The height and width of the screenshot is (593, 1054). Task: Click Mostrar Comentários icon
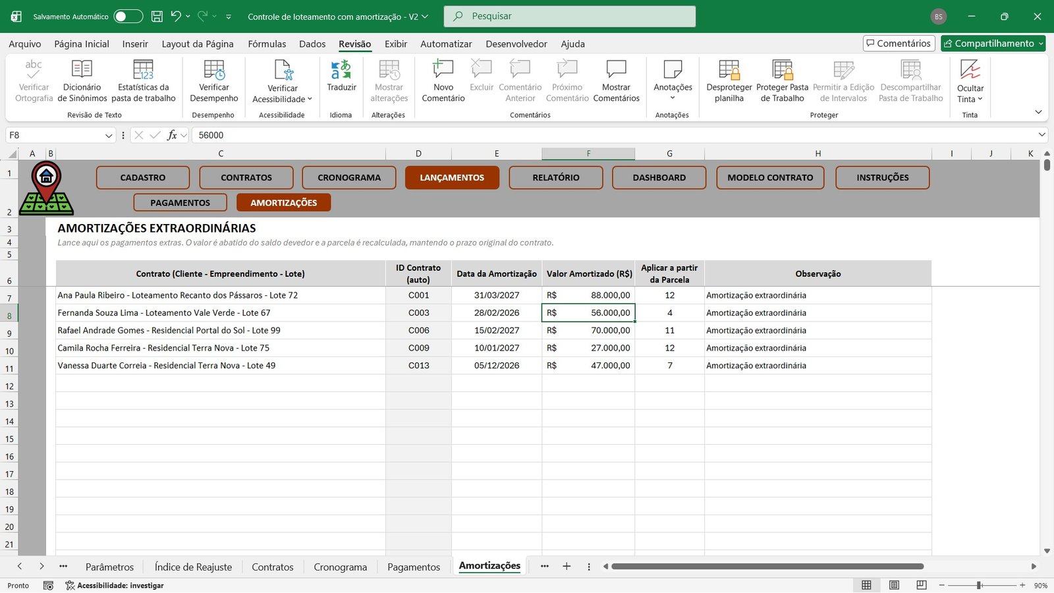coord(616,69)
